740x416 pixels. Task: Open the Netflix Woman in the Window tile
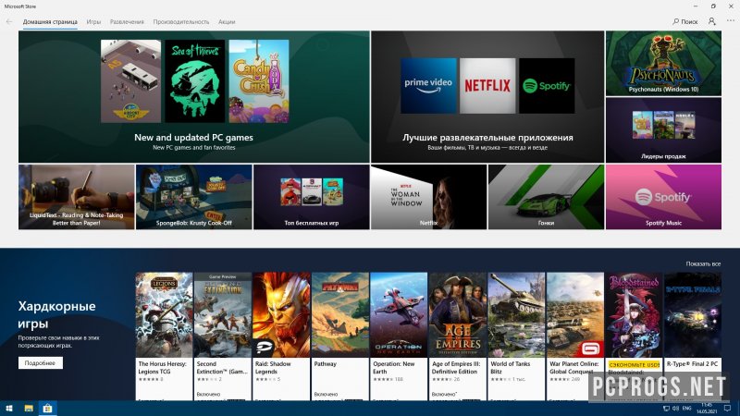tap(428, 197)
